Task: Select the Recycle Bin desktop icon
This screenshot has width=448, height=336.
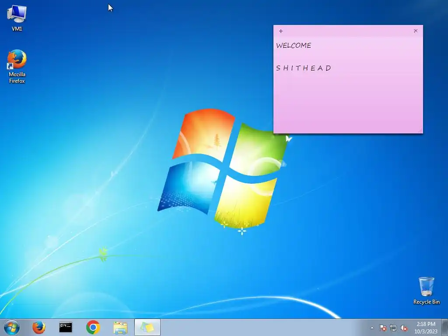Action: pos(426,290)
